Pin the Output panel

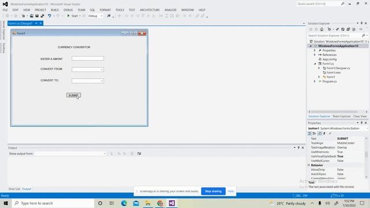click(298, 148)
